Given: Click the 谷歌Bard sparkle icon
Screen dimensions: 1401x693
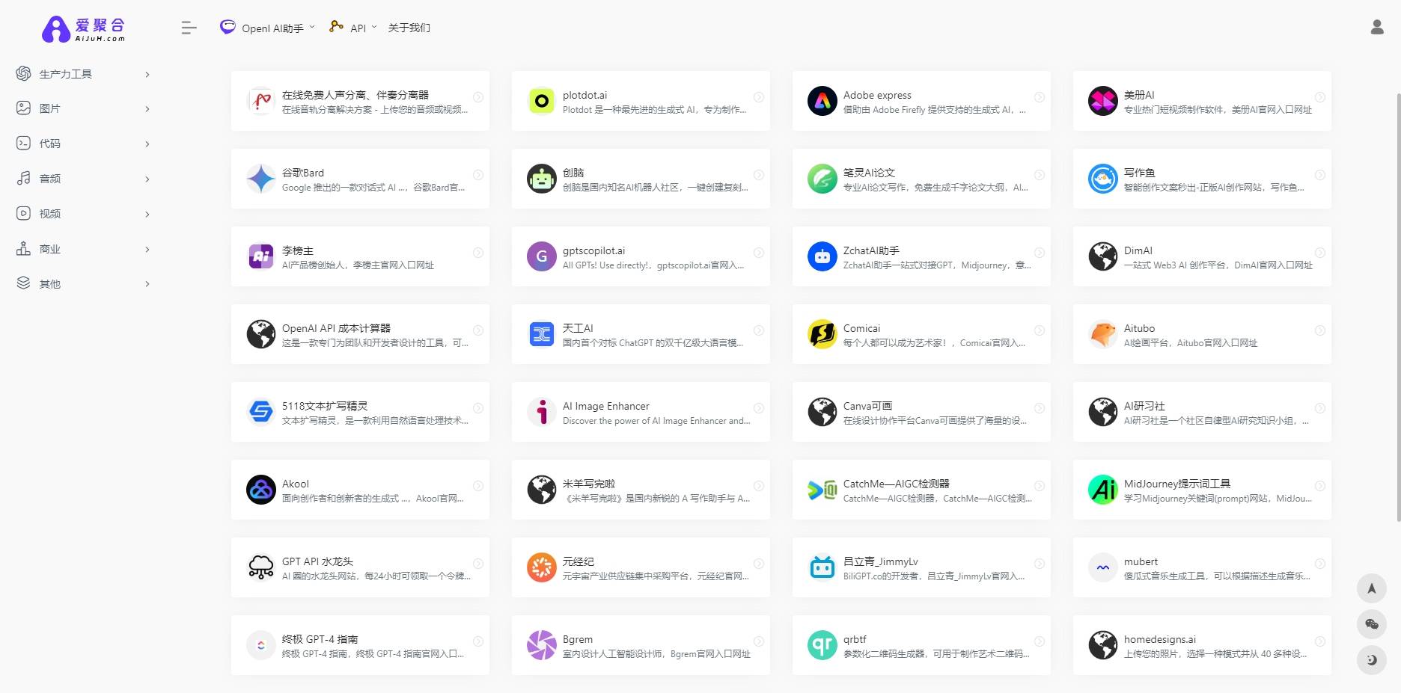Looking at the screenshot, I should pyautogui.click(x=261, y=179).
